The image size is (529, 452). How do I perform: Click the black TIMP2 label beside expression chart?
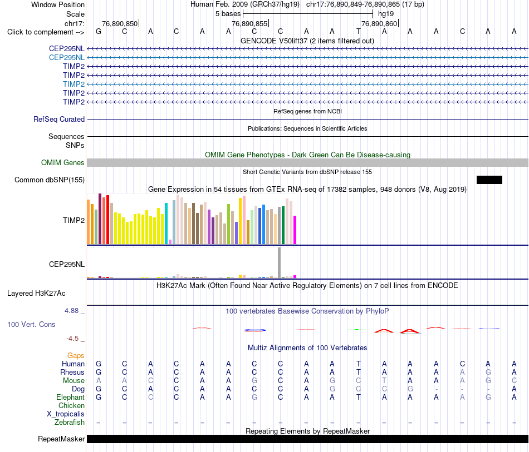[74, 220]
